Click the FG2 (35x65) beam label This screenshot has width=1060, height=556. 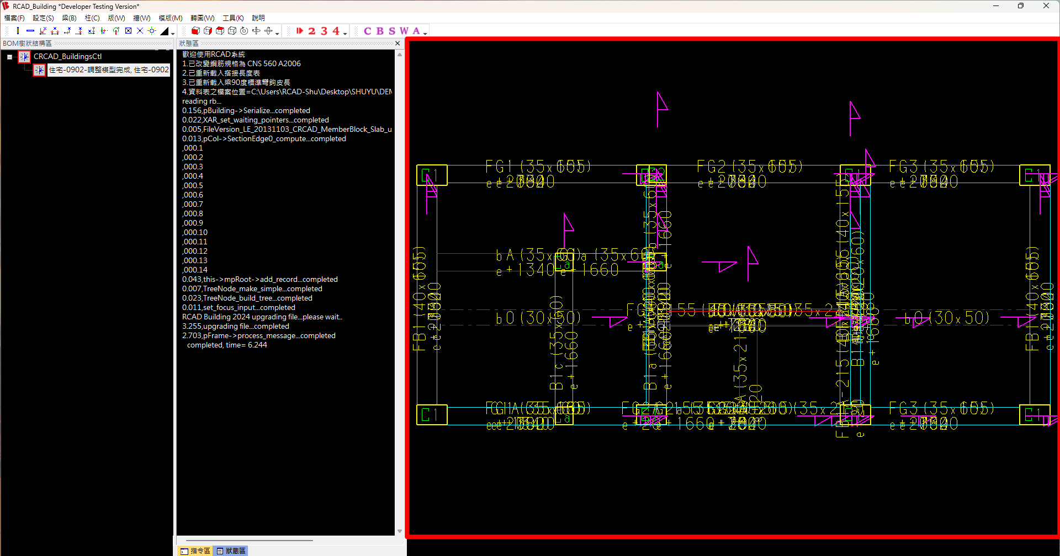pyautogui.click(x=749, y=166)
